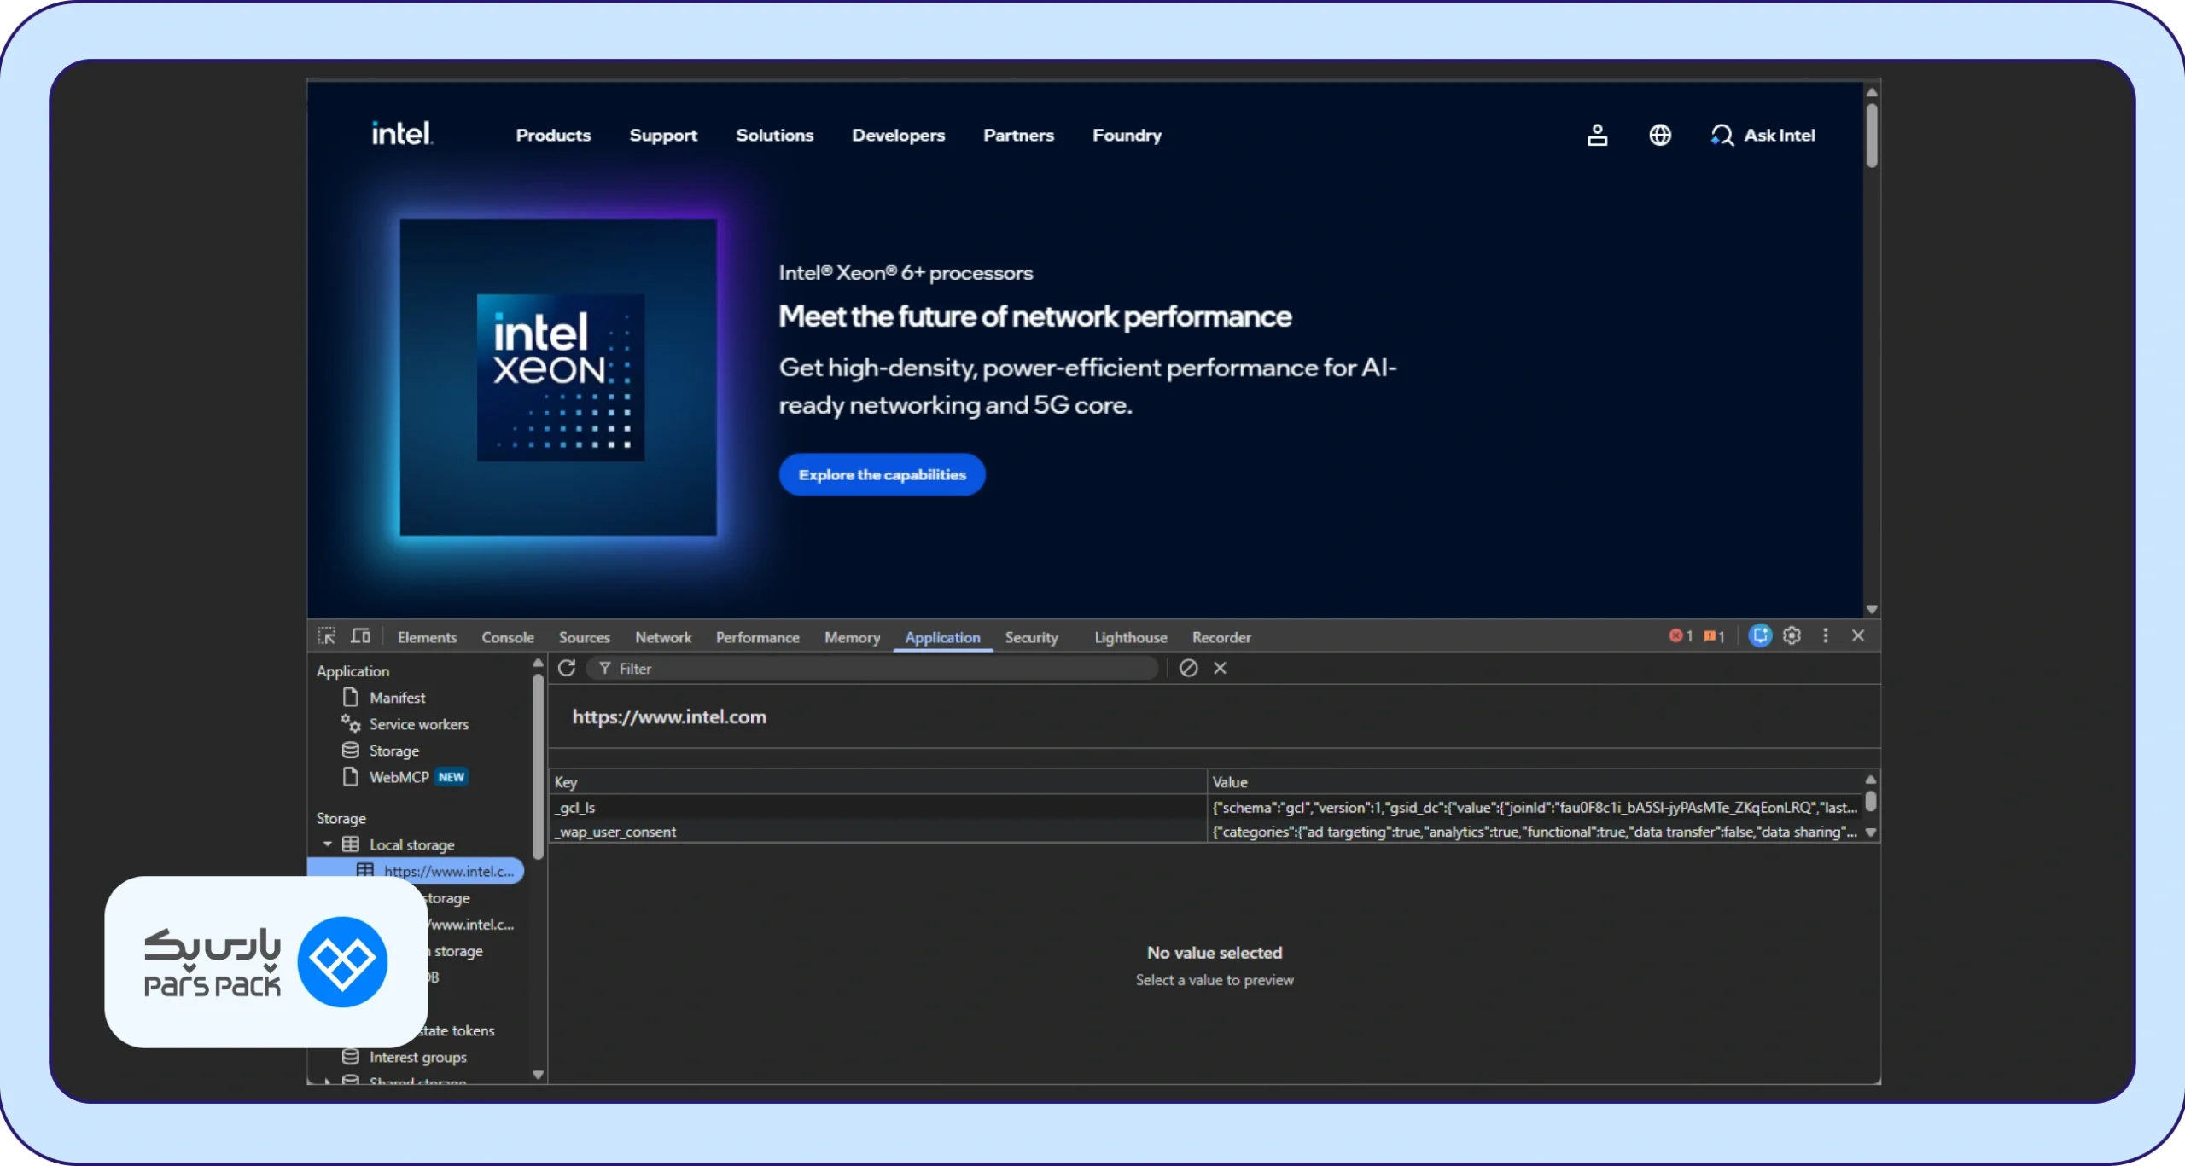Open the Developers menu
Image resolution: width=2185 pixels, height=1166 pixels.
pos(898,135)
